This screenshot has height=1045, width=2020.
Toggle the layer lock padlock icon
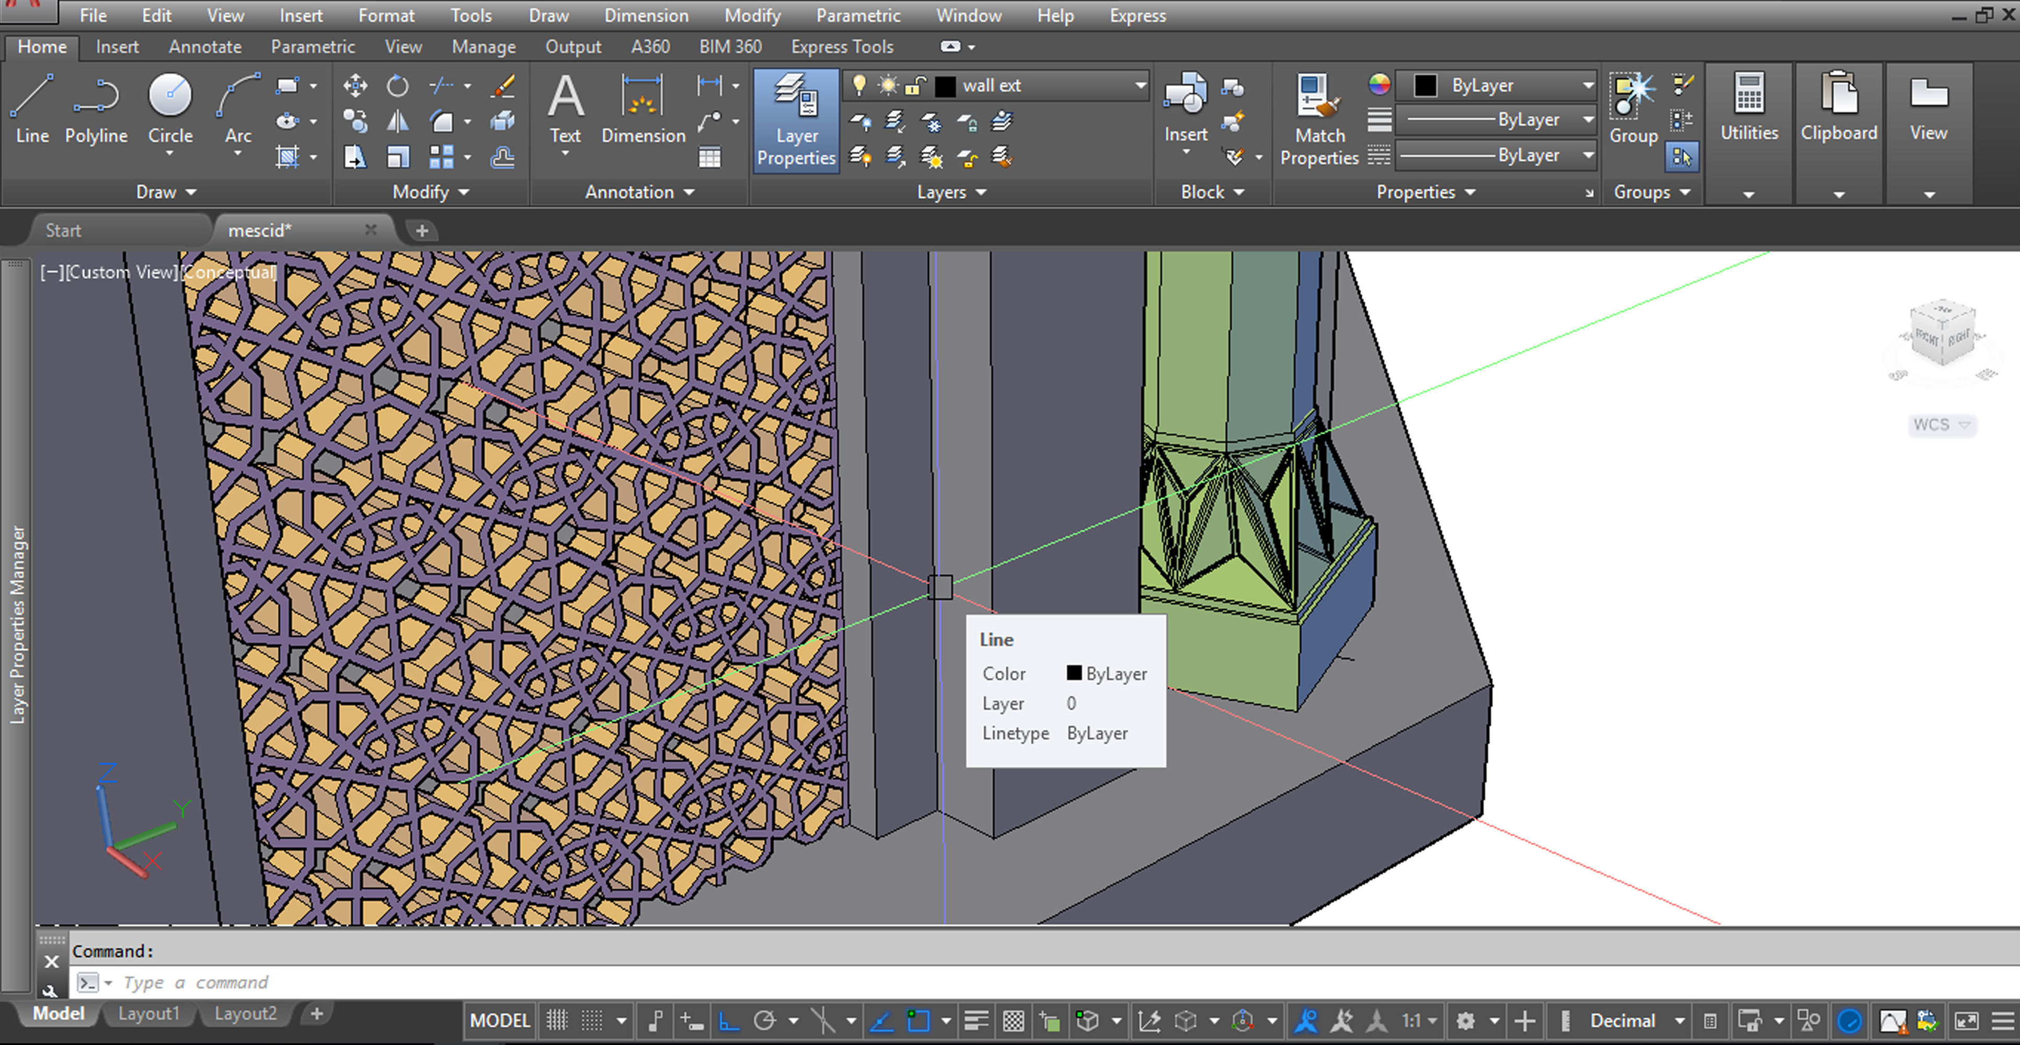coord(915,85)
